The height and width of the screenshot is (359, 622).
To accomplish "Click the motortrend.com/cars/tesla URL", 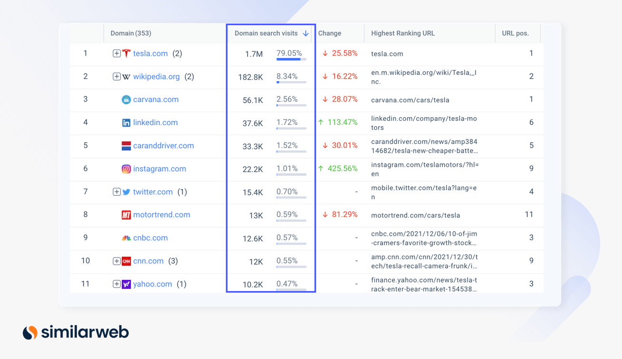I will pyautogui.click(x=415, y=215).
